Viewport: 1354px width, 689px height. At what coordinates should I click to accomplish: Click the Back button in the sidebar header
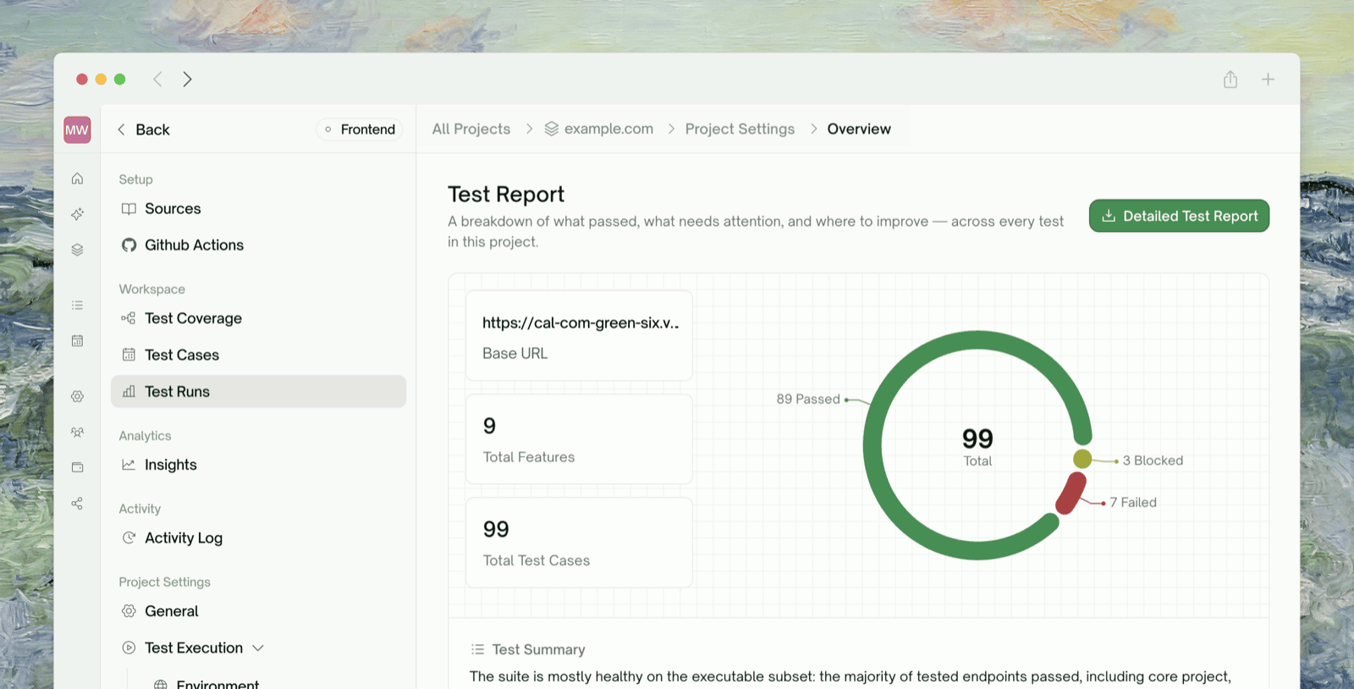point(143,130)
